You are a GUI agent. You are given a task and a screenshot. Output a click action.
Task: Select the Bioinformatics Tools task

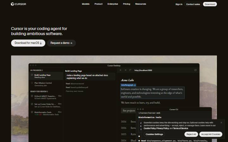tap(46, 113)
